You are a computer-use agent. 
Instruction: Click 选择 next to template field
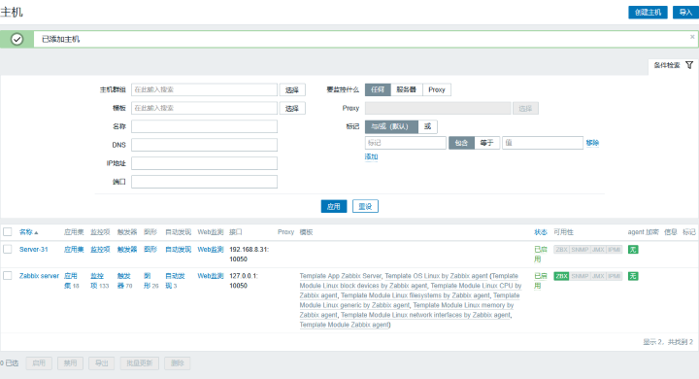pos(292,108)
